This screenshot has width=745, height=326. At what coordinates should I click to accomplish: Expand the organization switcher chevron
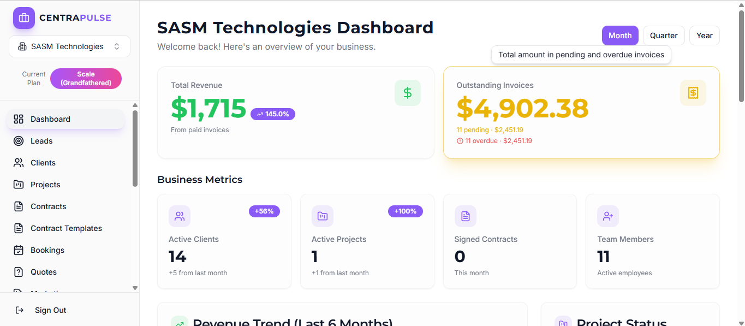pyautogui.click(x=116, y=46)
